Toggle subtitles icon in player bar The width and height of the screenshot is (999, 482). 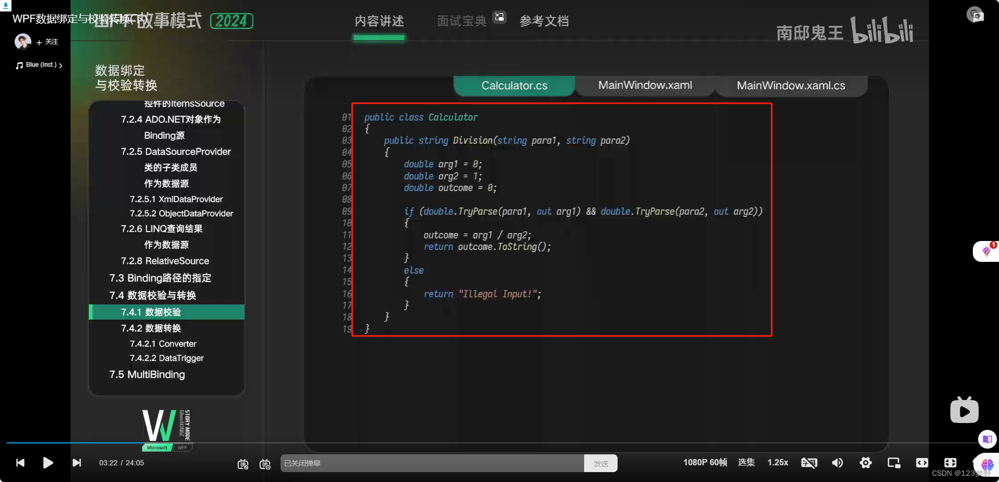click(x=809, y=463)
